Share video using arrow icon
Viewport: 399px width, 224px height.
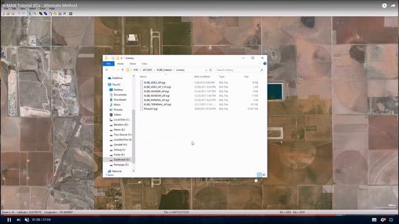pos(393,6)
